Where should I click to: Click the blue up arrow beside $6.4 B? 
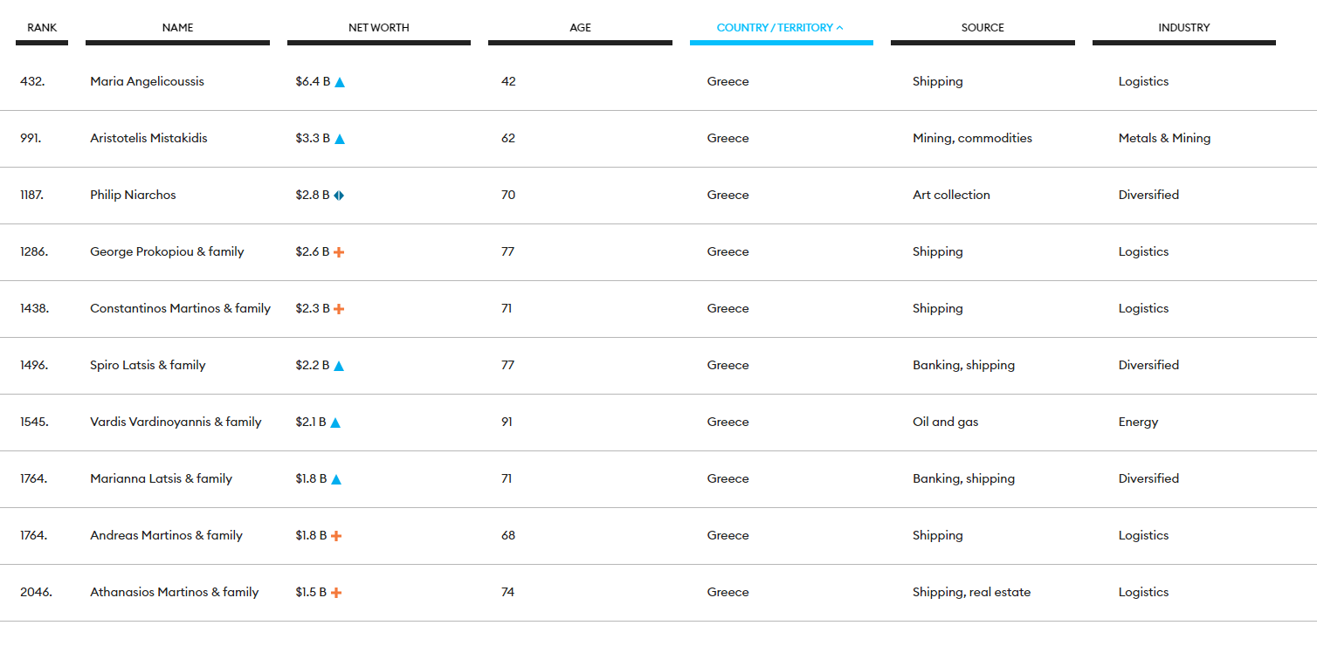tap(340, 82)
